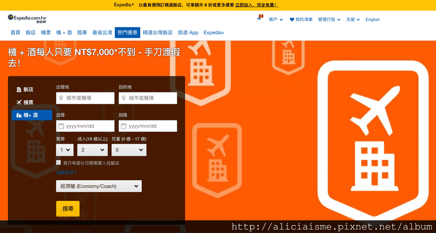Click location pin icon in 出發地 field
This screenshot has height=233, width=436.
coord(61,98)
